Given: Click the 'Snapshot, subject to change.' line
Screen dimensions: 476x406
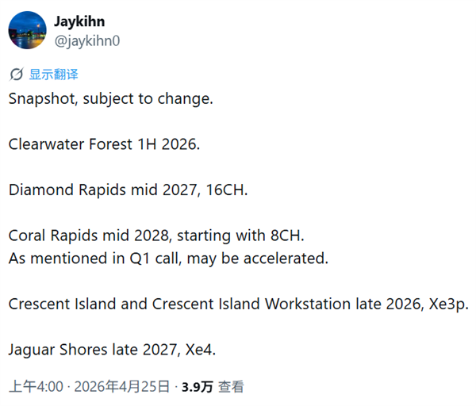Looking at the screenshot, I should [111, 99].
